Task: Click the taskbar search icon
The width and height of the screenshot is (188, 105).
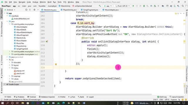Action: (7, 103)
